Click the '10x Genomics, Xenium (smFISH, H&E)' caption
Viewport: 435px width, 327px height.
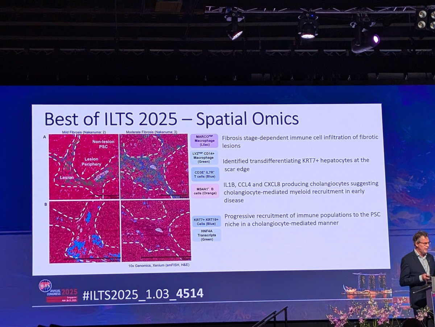coord(159,265)
